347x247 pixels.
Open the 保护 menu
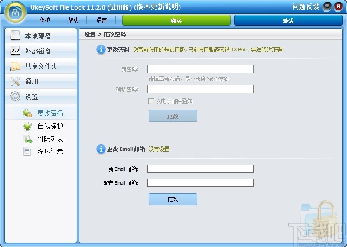(45, 20)
